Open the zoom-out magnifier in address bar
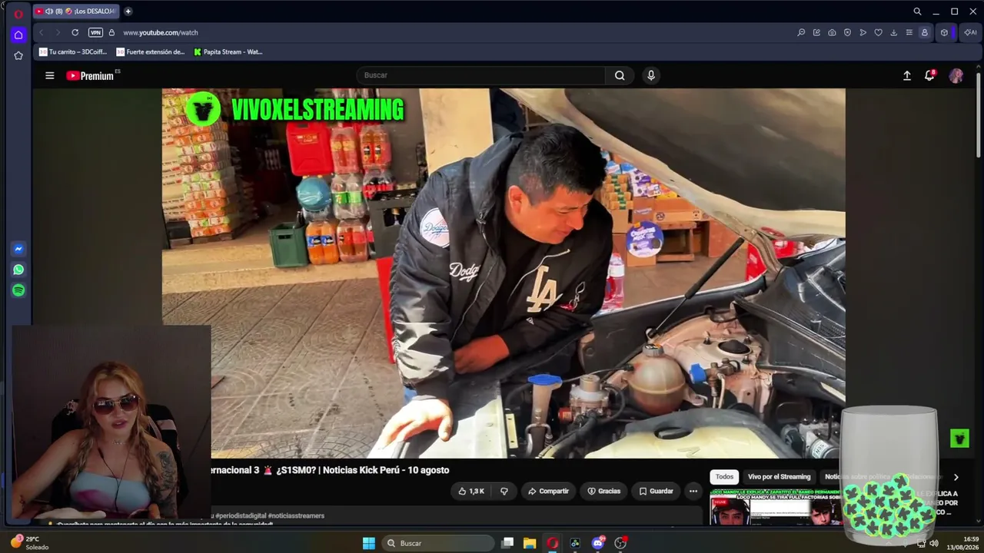This screenshot has width=984, height=553. pyautogui.click(x=801, y=32)
